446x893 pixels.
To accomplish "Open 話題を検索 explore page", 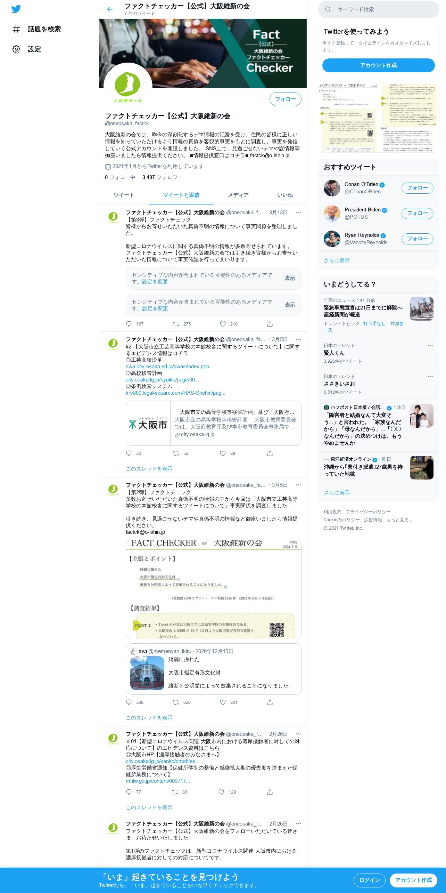I will tap(36, 29).
